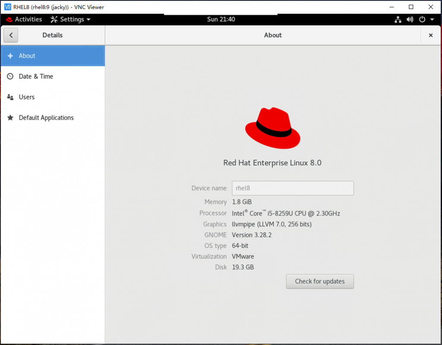
Task: Click the Virtualization value VMware
Action: pos(243,256)
